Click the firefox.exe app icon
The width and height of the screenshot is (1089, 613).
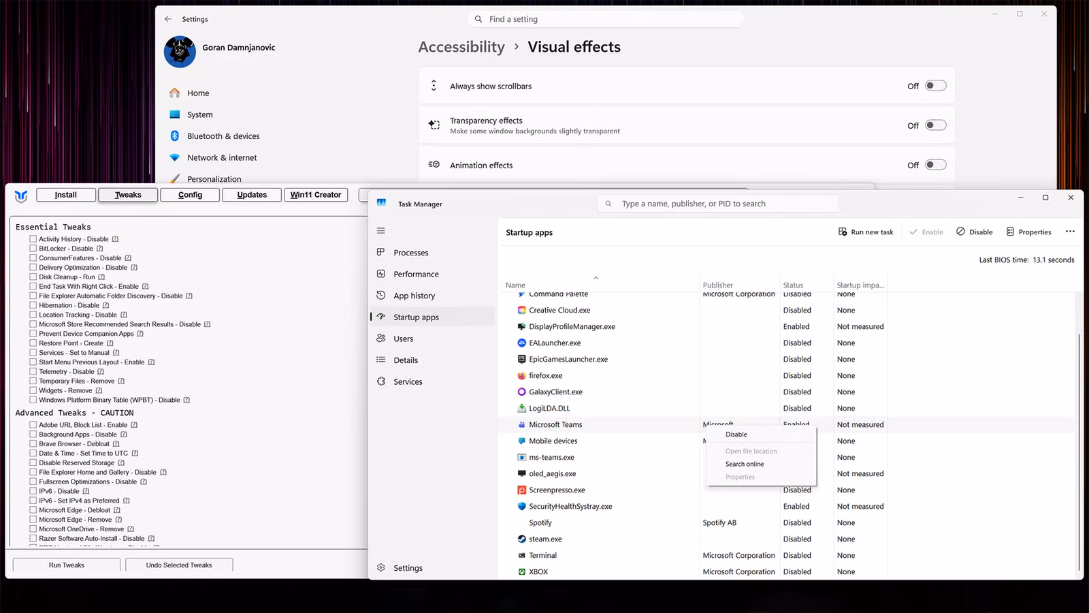(x=522, y=375)
